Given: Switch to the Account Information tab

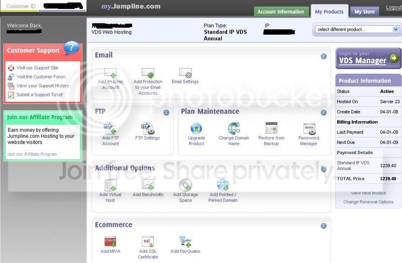Looking at the screenshot, I should click(x=281, y=12).
